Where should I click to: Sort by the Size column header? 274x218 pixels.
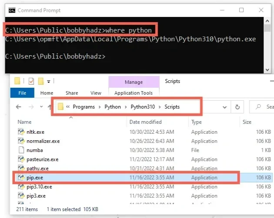247,122
